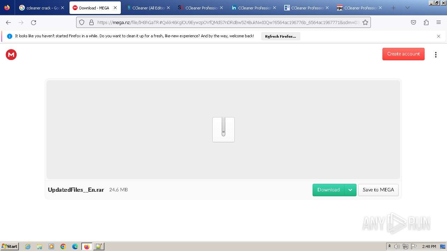Open the MEGA three-dot options menu
The image size is (447, 251).
click(435, 54)
